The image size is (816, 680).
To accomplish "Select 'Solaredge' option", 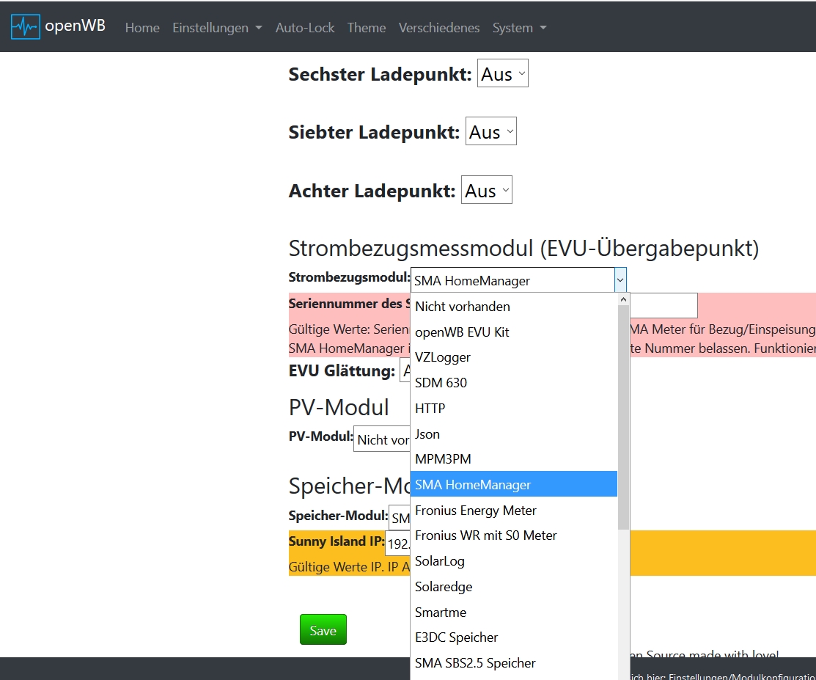I will click(x=514, y=586).
